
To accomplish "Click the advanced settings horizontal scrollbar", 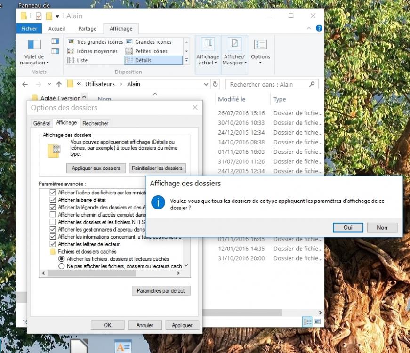I will click(x=113, y=273).
